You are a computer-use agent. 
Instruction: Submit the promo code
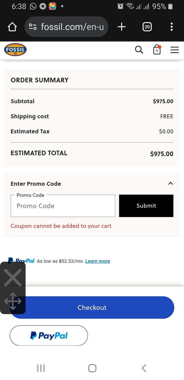(146, 206)
